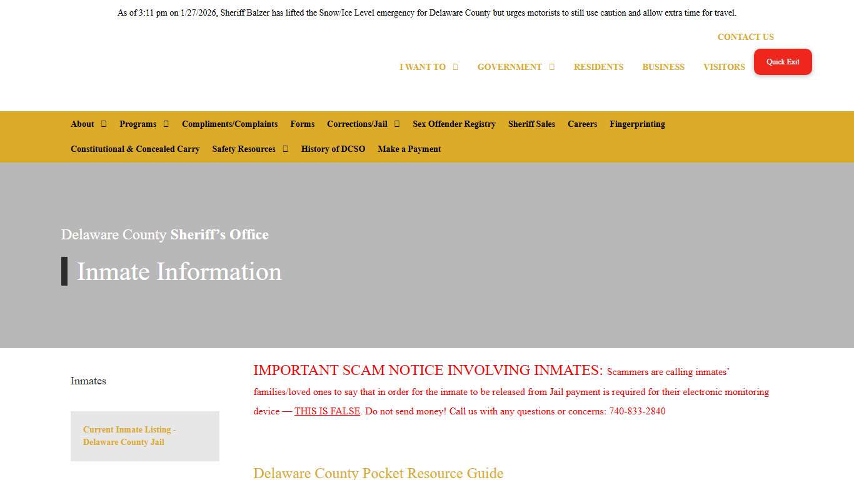Viewport: 854px width, 480px height.
Task: Open the Sheriff Sales page
Action: coord(531,124)
